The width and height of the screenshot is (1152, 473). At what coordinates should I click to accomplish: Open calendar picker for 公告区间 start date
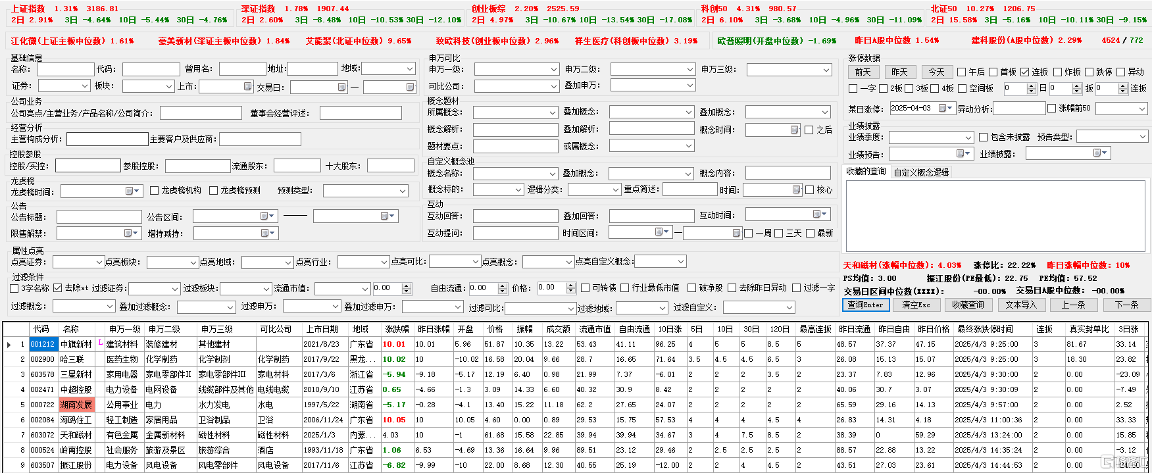click(x=267, y=216)
